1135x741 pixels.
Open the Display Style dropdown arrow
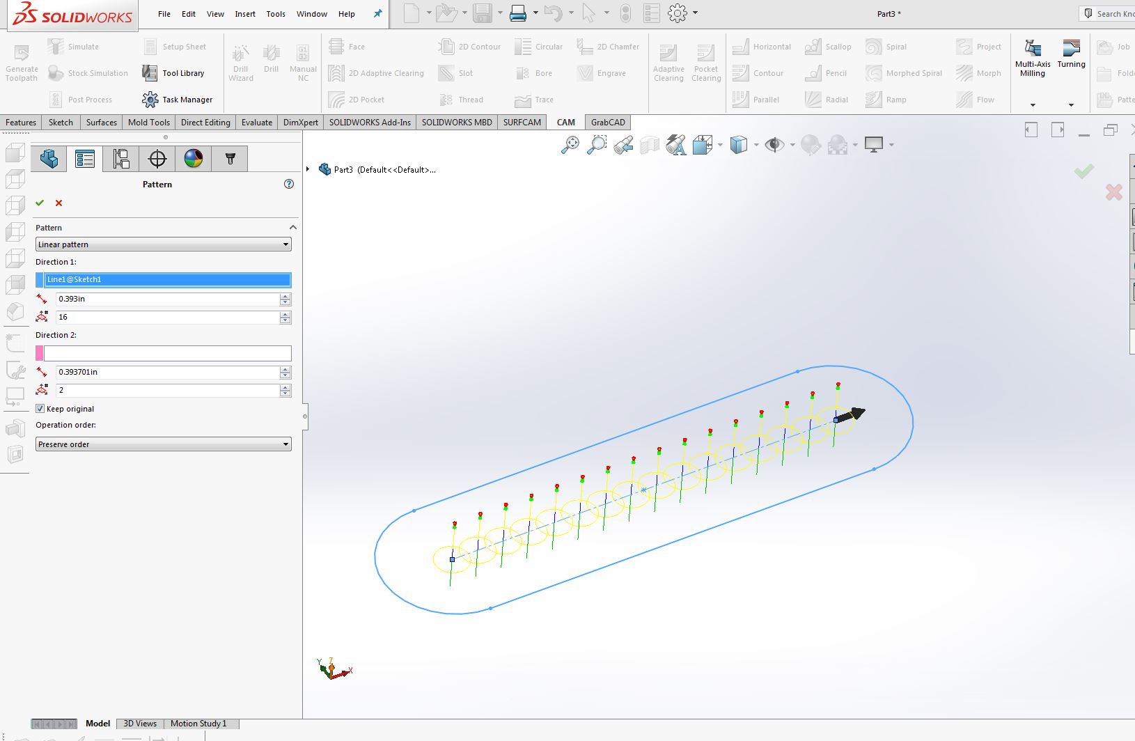(x=756, y=145)
